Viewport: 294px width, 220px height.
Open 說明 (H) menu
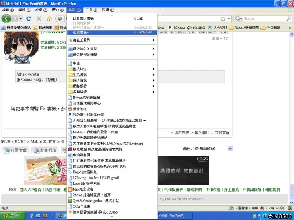click(108, 10)
